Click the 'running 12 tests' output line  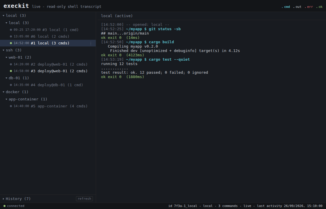point(119,64)
